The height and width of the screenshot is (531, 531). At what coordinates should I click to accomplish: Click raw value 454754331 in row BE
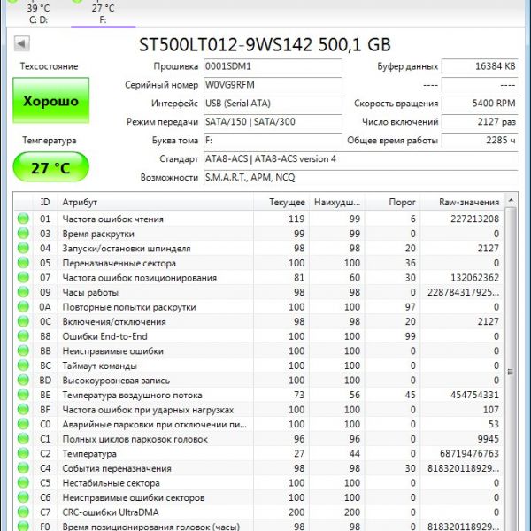click(474, 395)
